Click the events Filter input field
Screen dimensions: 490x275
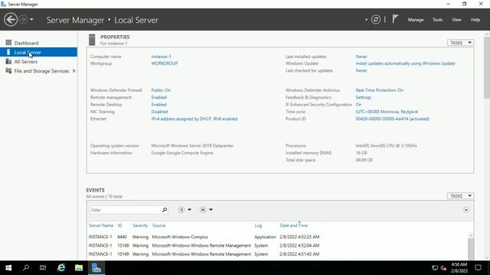(x=126, y=210)
